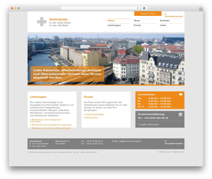
Task: Click the Mo 9.00 Uhr - 15.00 Uhr row
Action: click(154, 98)
